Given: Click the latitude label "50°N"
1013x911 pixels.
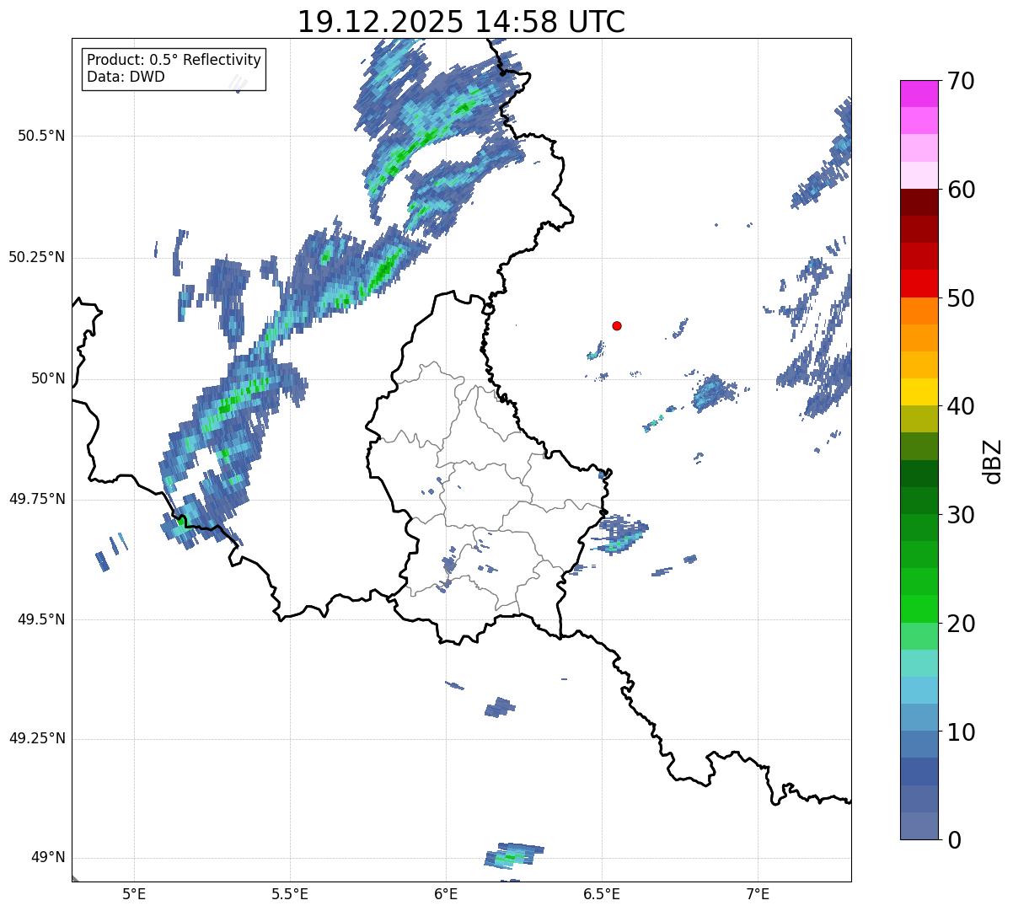Looking at the screenshot, I should pyautogui.click(x=48, y=378).
